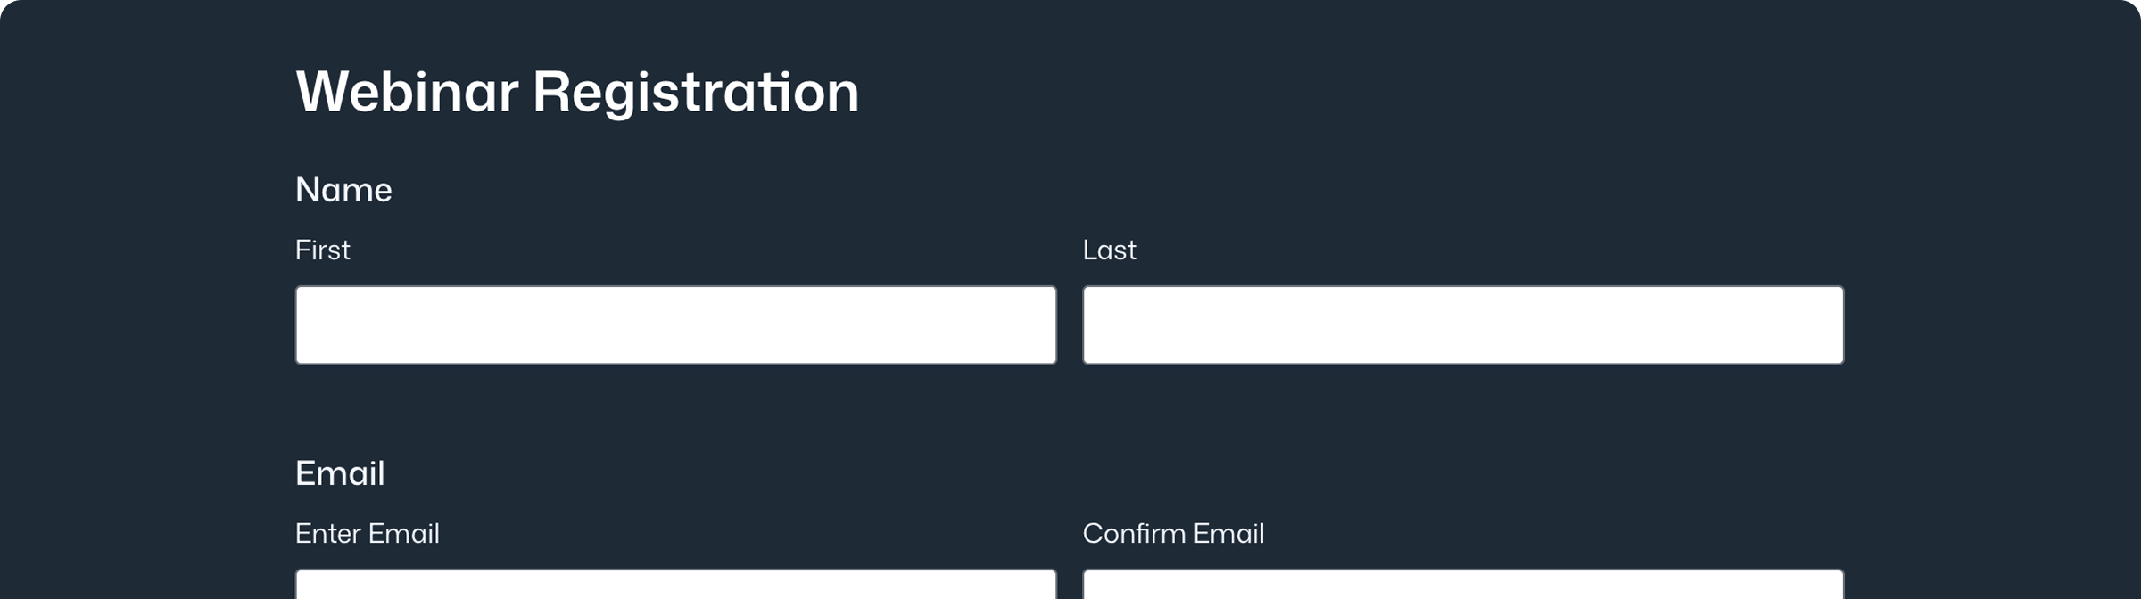Click the "Enter Email" sublabel

point(367,534)
